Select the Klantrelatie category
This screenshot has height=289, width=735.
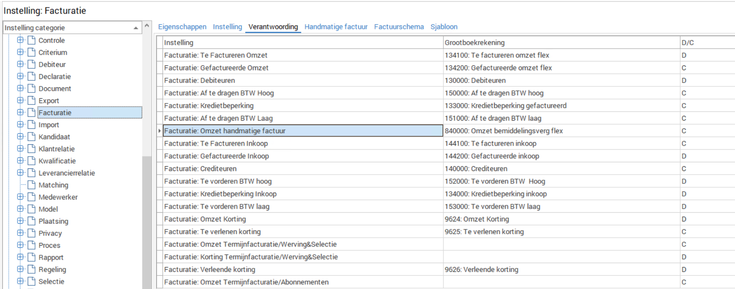click(57, 149)
